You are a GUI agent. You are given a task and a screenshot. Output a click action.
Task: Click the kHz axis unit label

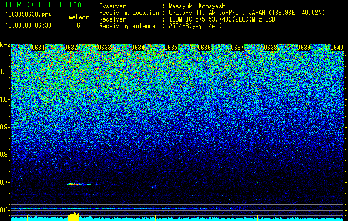point(5,45)
